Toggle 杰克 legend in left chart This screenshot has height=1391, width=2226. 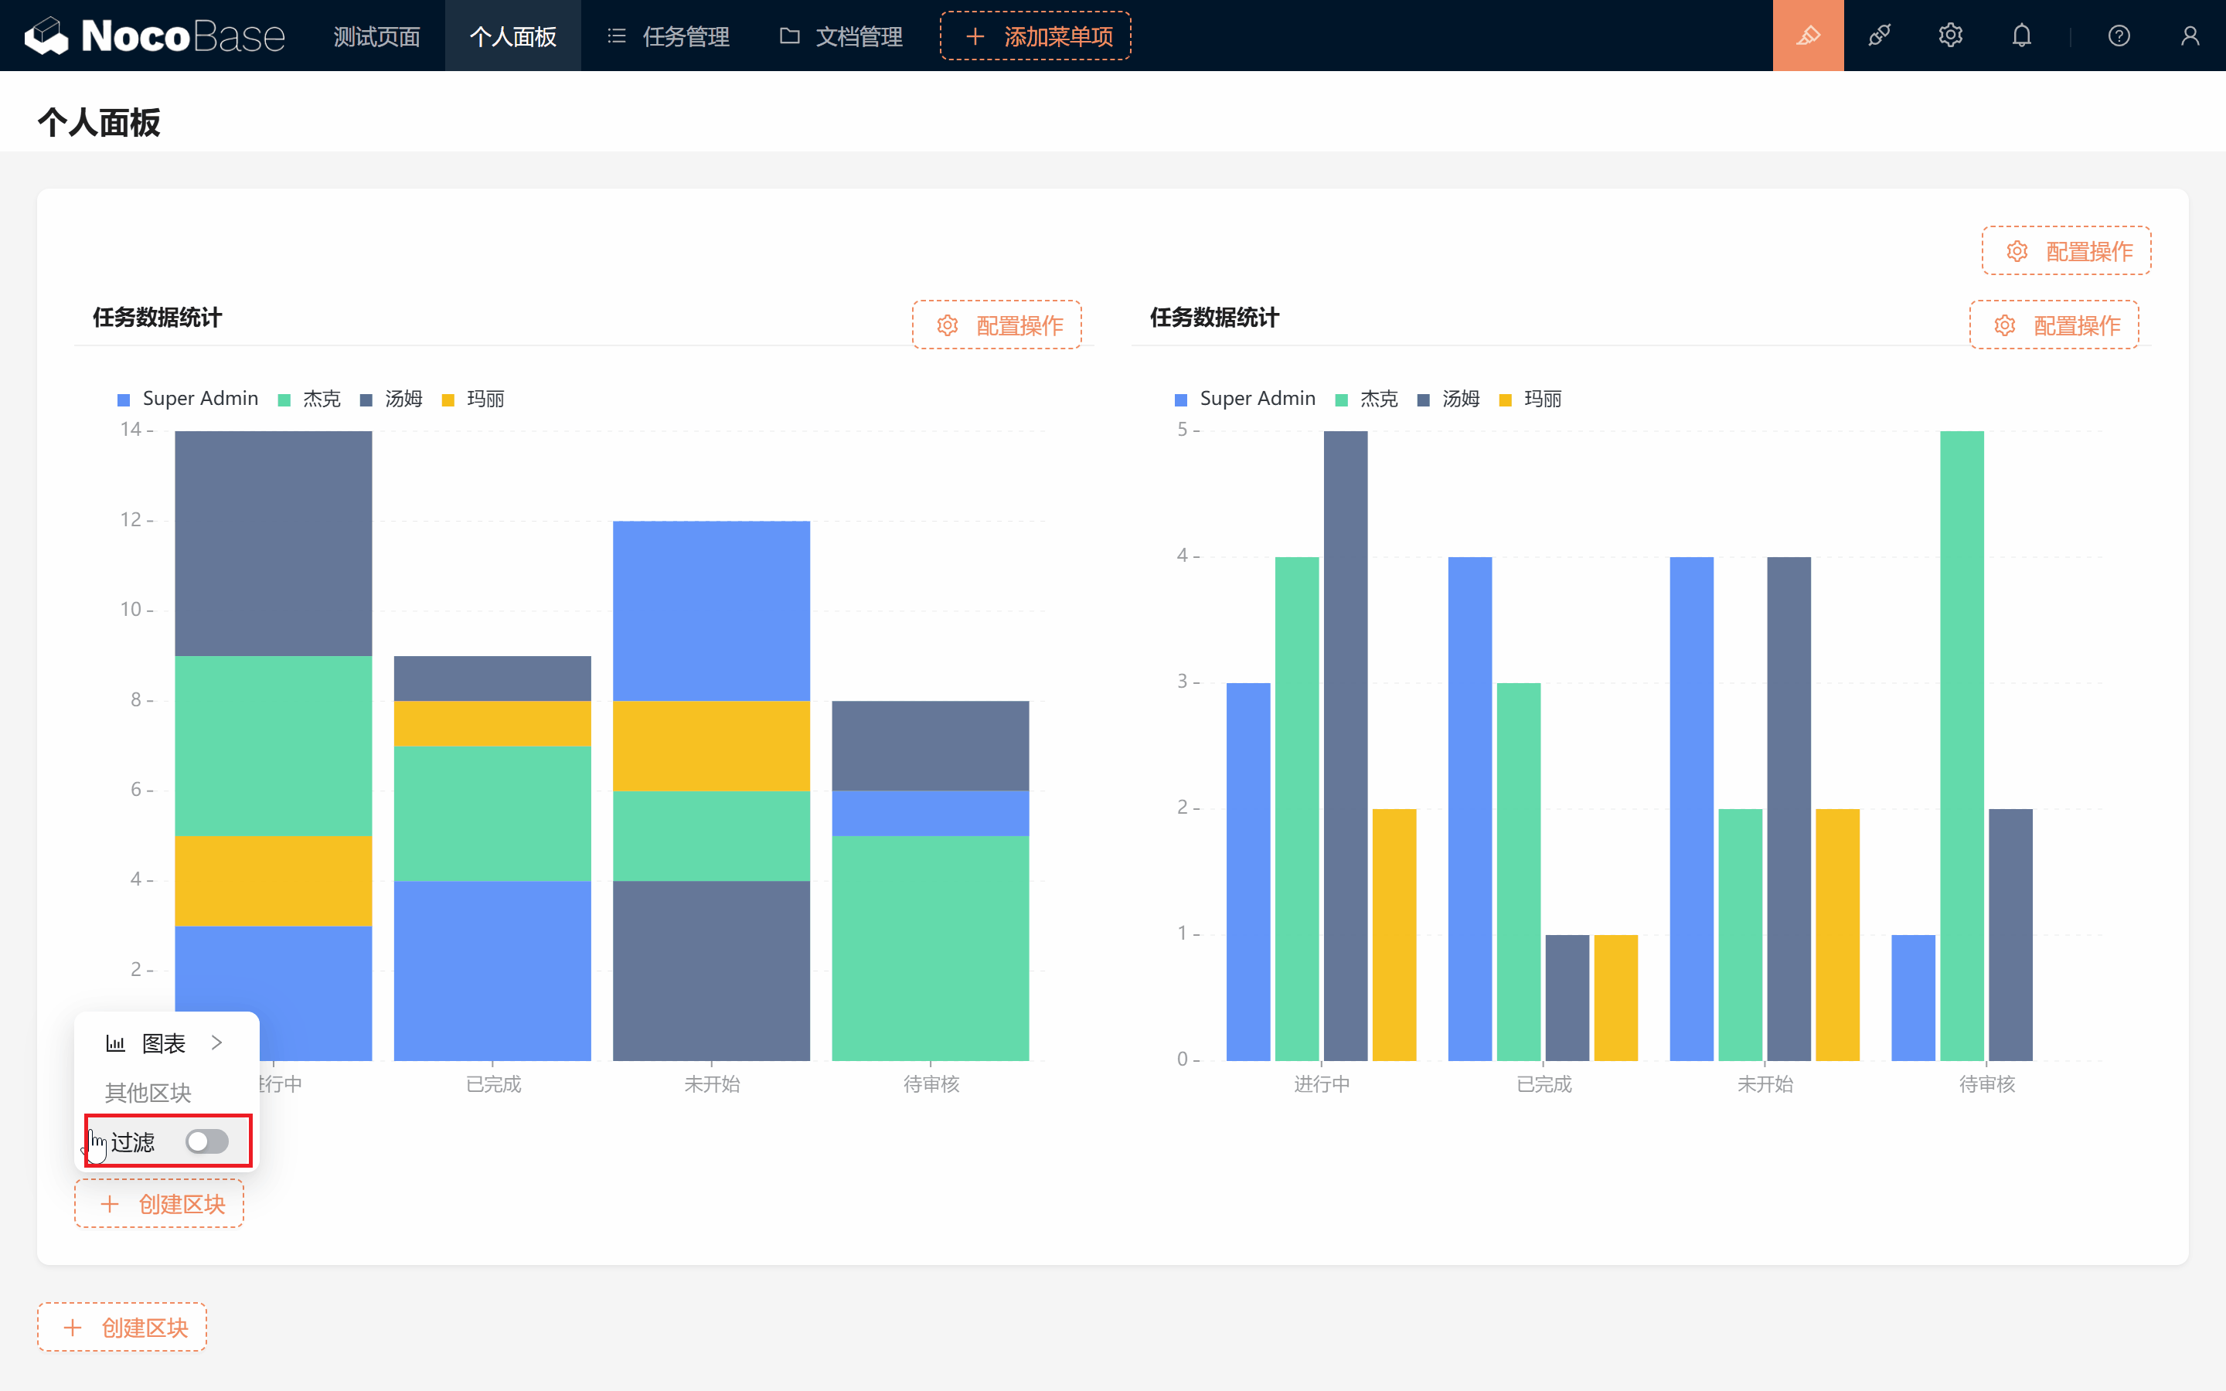click(x=310, y=398)
